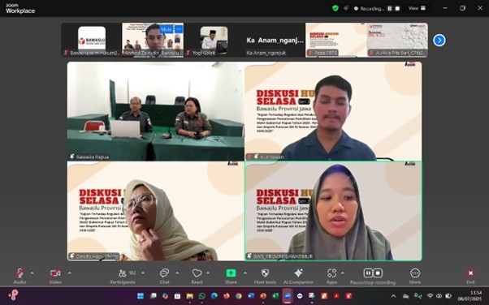
Task: Open the More options menu
Action: click(x=415, y=276)
